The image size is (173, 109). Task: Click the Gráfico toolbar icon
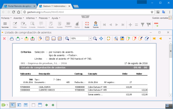click(x=77, y=25)
